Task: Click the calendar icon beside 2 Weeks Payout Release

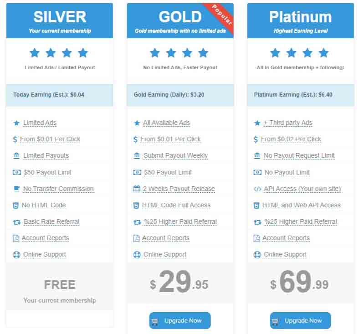Action: pos(137,189)
